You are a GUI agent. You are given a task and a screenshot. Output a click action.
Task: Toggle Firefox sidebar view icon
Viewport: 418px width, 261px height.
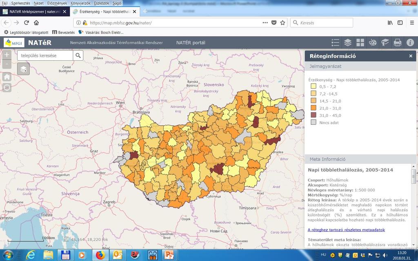click(x=400, y=23)
